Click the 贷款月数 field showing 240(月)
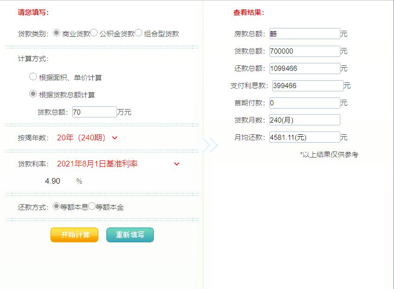 [x=305, y=119]
